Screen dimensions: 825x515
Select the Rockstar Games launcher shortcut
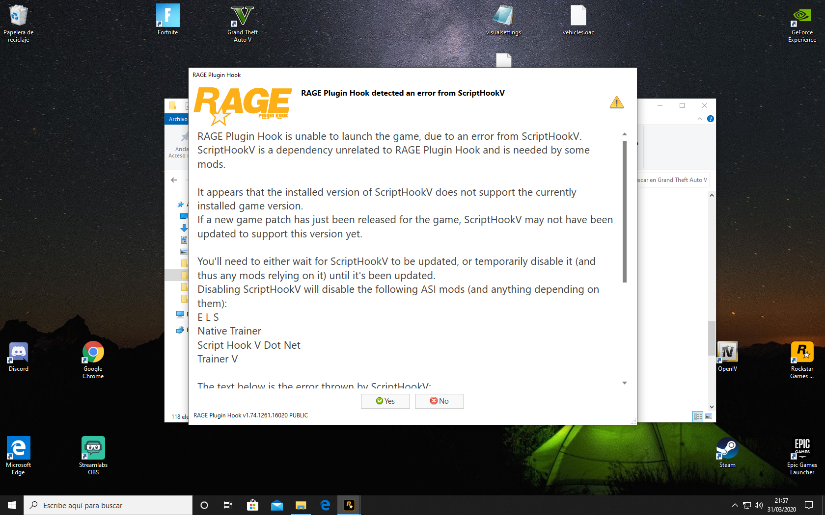click(x=802, y=360)
